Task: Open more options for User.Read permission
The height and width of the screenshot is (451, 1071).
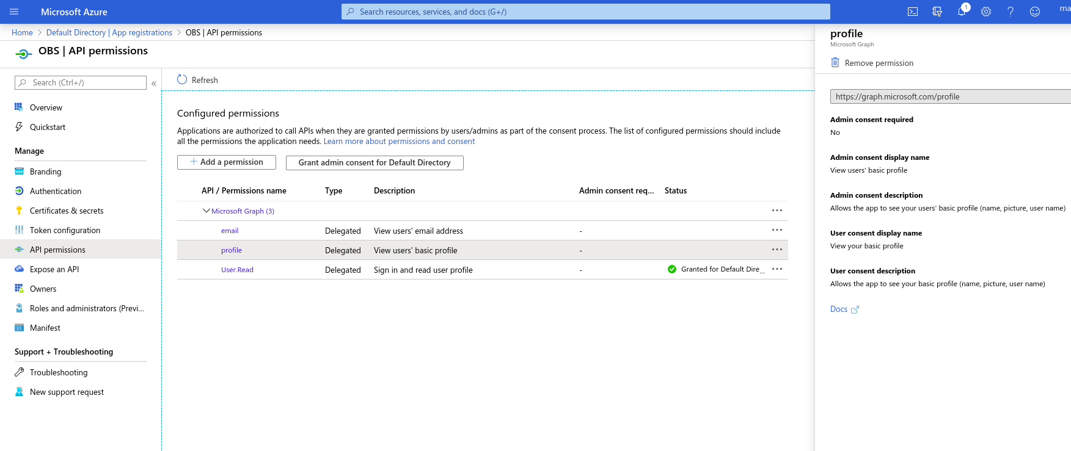Action: (777, 269)
